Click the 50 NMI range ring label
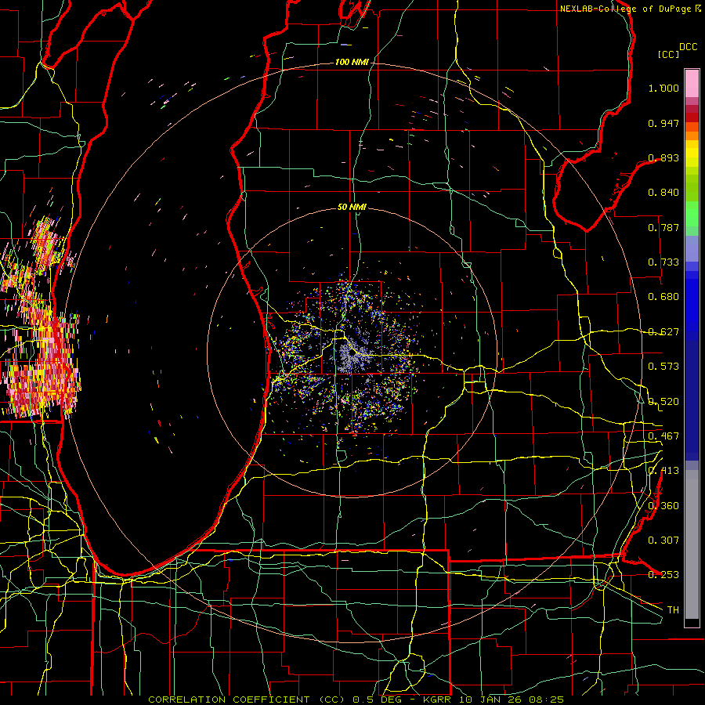This screenshot has height=705, width=705. [352, 208]
